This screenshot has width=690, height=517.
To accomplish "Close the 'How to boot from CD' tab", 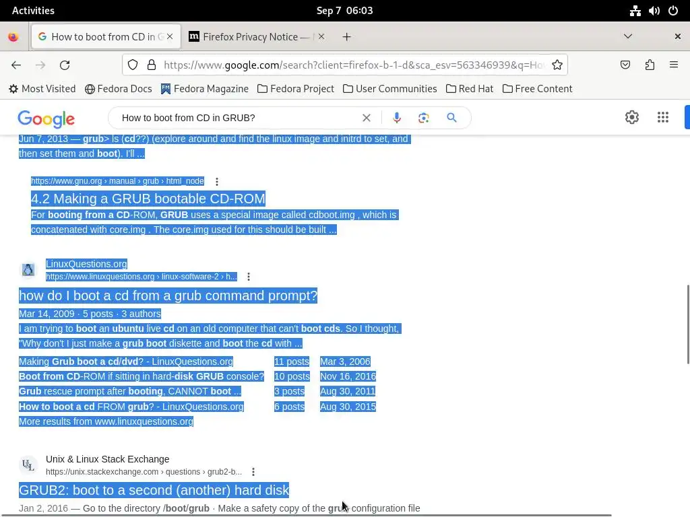I will 170,36.
